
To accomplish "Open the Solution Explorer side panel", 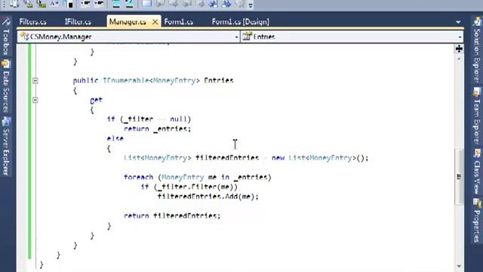I will (477, 49).
